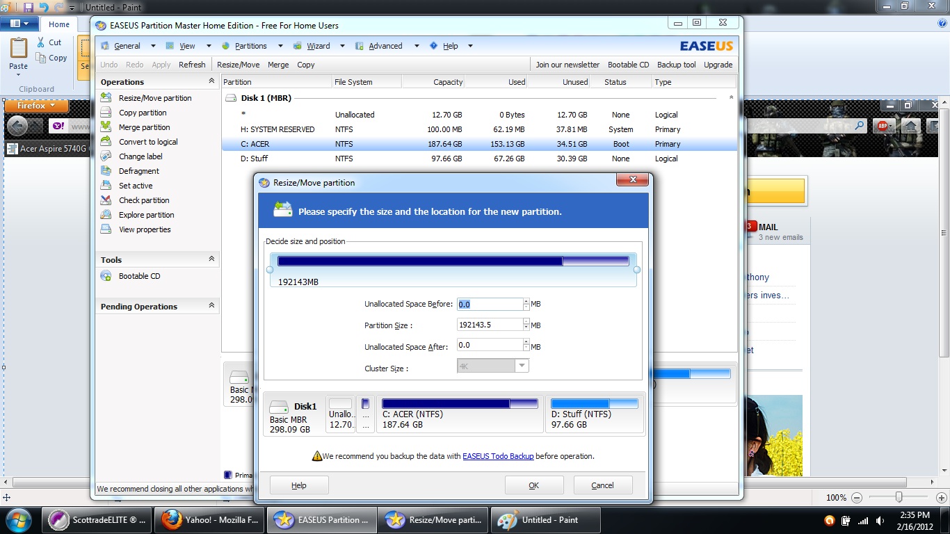This screenshot has height=534, width=950.
Task: Click the Copy icon in Paint clipboard group
Action: click(41, 58)
